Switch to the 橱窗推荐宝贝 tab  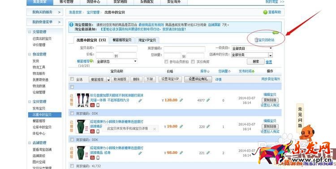(122, 40)
